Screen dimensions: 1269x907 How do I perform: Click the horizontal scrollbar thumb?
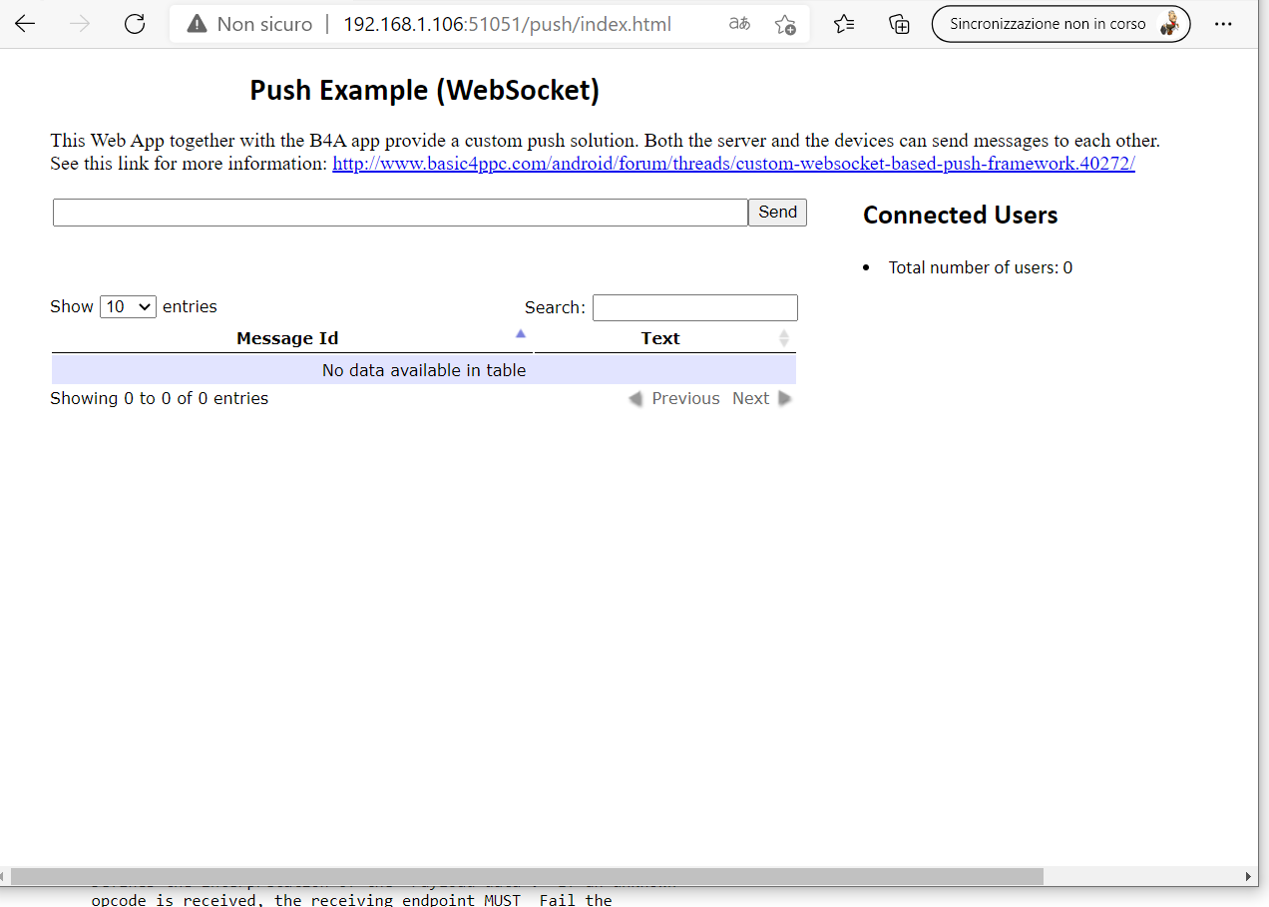pos(527,876)
